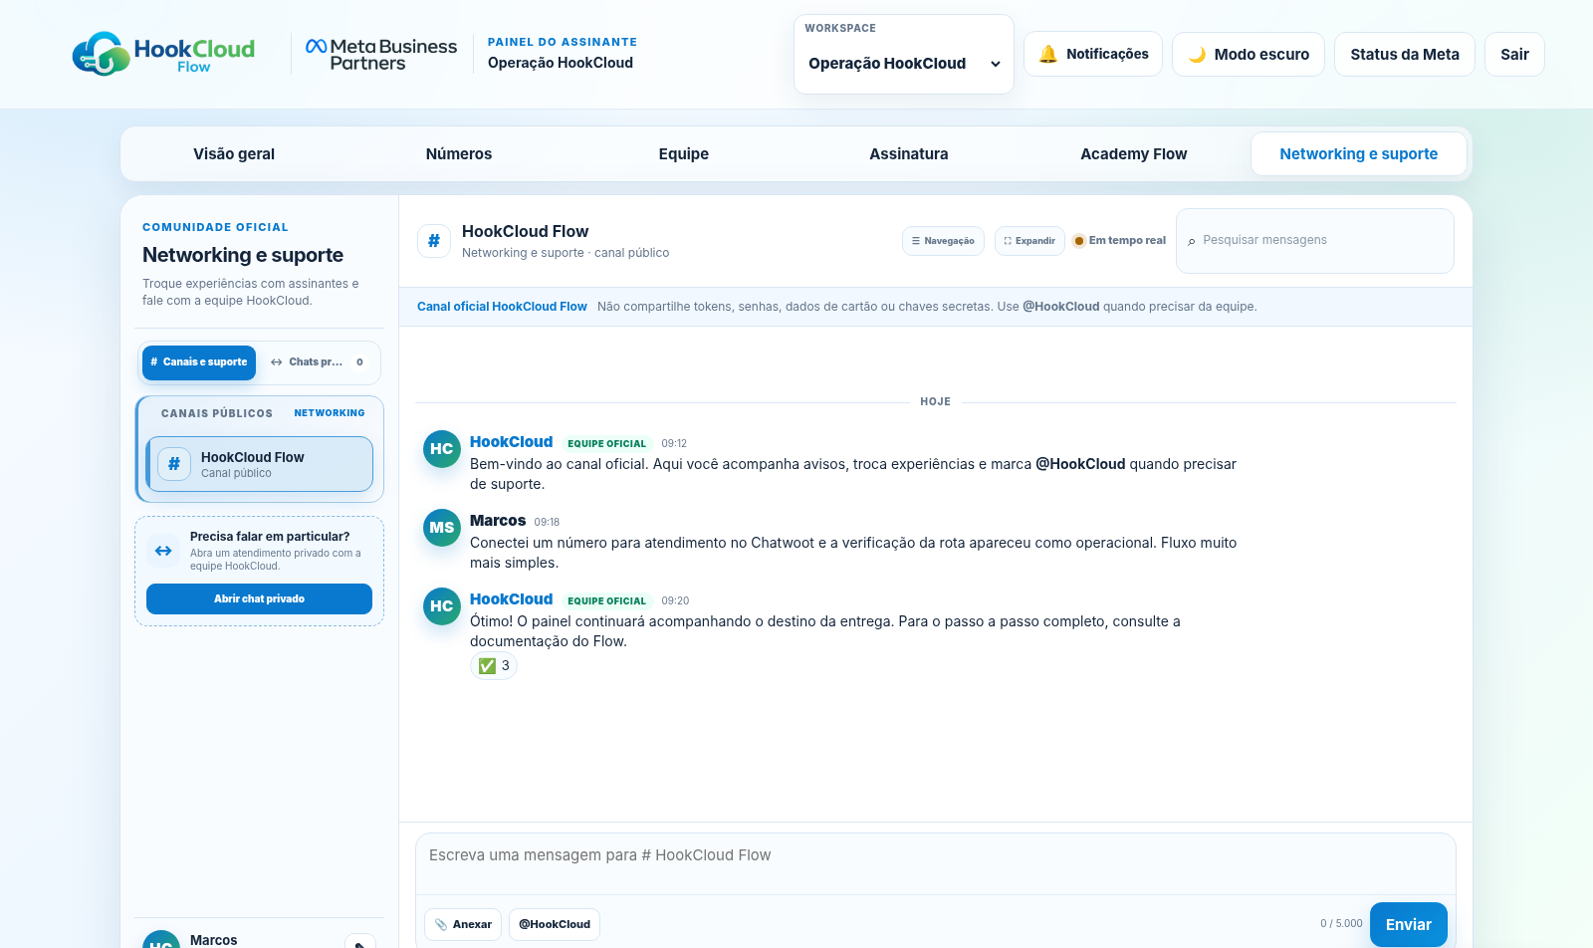Click the HC avatar of the 09:20 message
Screen dimensions: 1593x948
coord(442,606)
